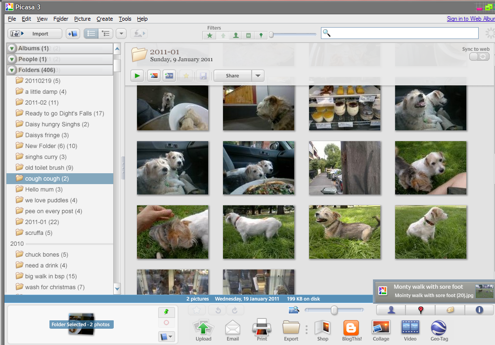Create a photo Collage
The image size is (495, 345).
pyautogui.click(x=381, y=328)
